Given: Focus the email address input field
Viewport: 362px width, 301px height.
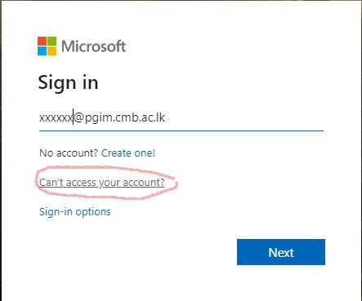Looking at the screenshot, I should [x=181, y=118].
